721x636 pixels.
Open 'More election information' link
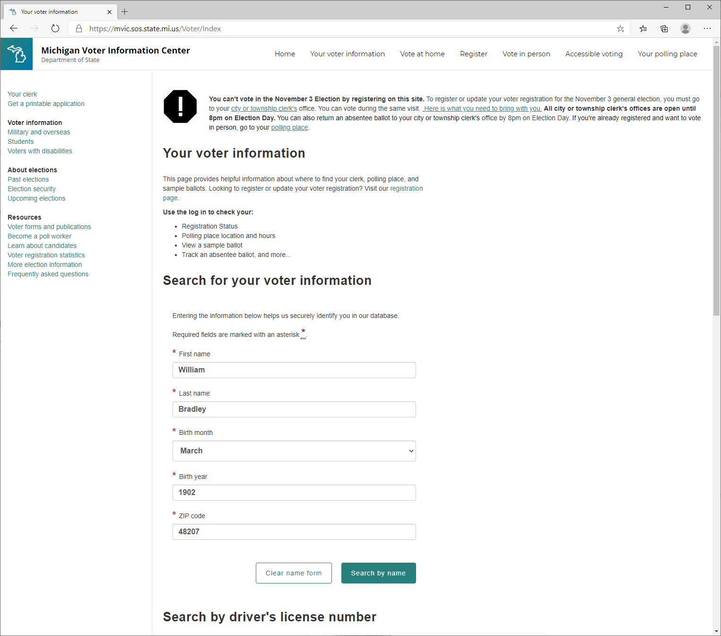click(44, 265)
